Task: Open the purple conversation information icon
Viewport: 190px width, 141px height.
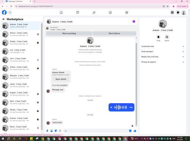Action: (x=134, y=22)
